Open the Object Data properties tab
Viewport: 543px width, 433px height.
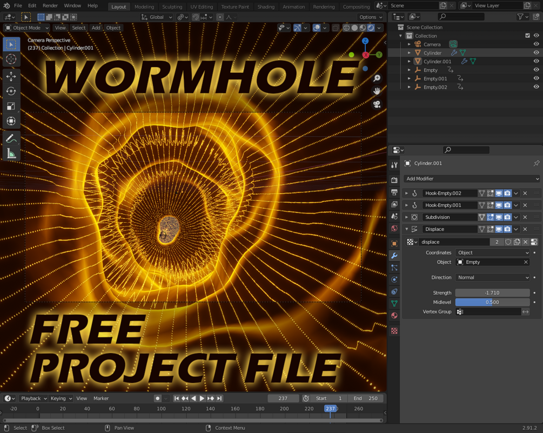coord(394,303)
